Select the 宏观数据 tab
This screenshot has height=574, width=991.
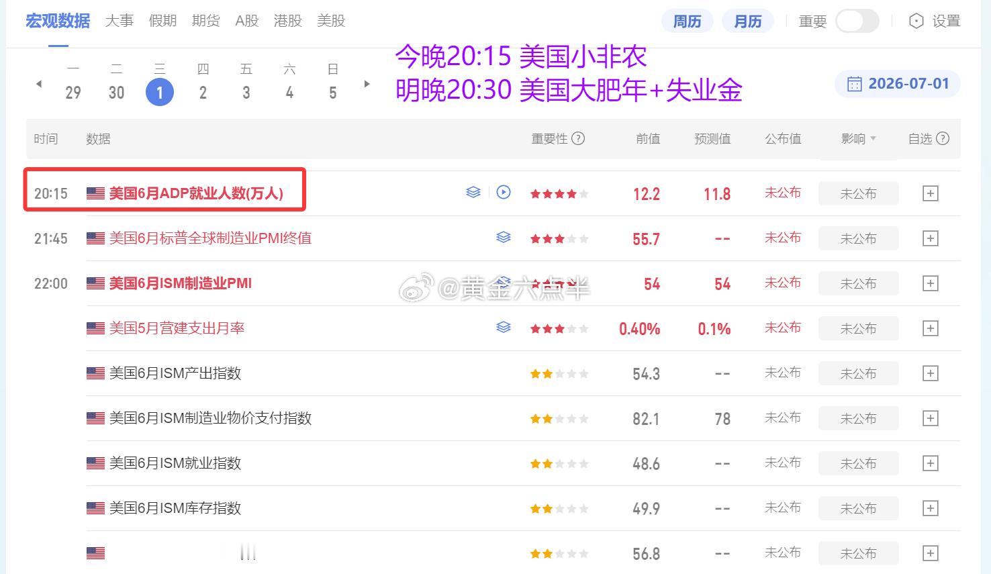coord(58,21)
